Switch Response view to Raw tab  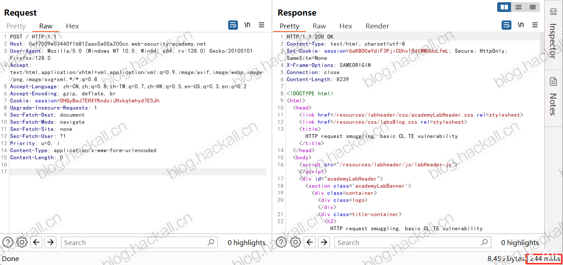point(319,26)
